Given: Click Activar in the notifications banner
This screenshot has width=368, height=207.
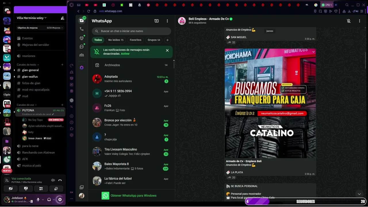Looking at the screenshot, I should [125, 54].
